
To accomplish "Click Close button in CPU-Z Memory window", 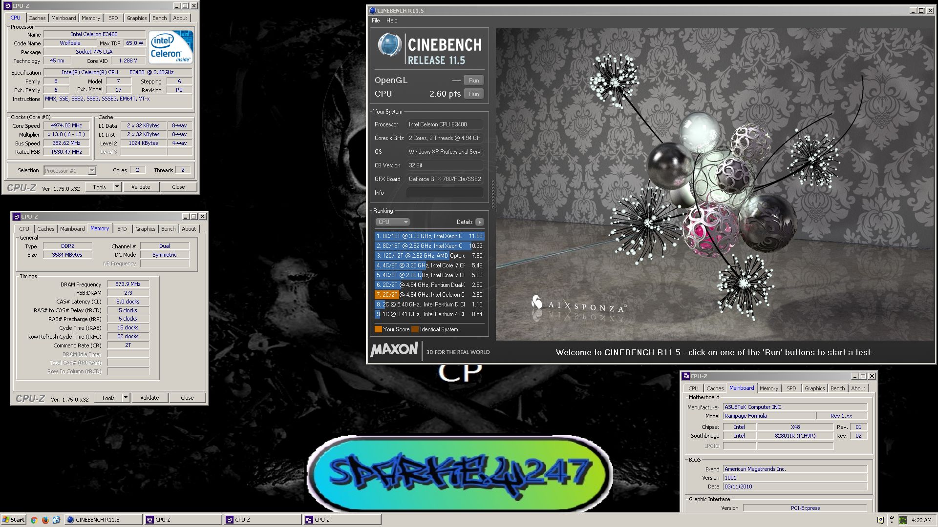I will 187,398.
